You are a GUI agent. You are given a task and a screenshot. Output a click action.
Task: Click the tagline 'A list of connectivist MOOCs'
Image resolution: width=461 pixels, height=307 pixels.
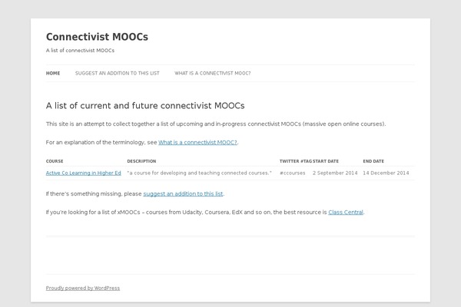click(x=80, y=51)
